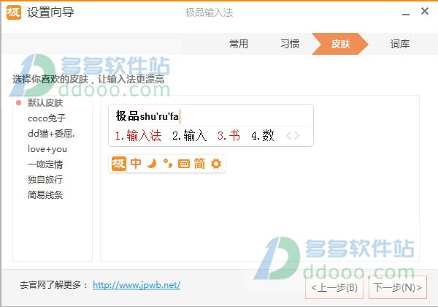Choose the coco兔子 skin
438x307 pixels.
[x=47, y=118]
